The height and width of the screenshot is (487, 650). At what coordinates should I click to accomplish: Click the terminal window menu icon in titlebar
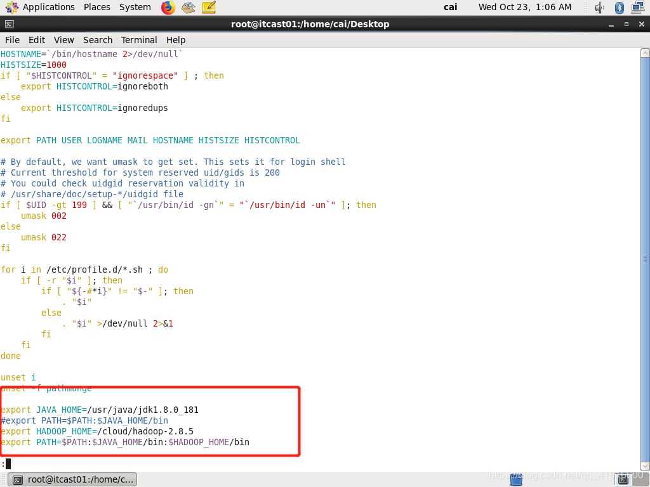8,24
